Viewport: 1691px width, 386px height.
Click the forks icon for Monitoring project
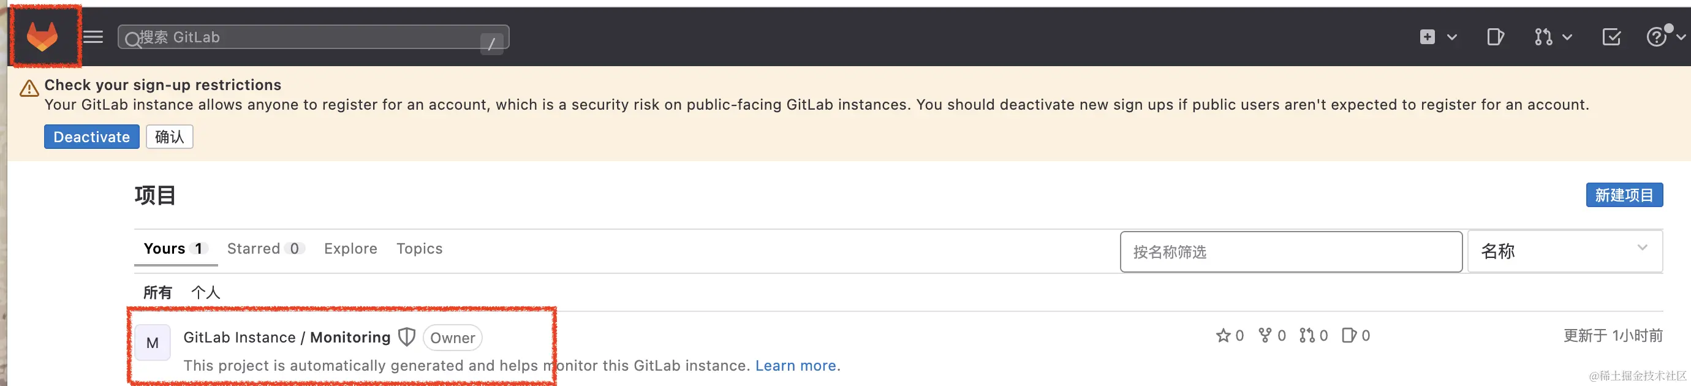[x=1265, y=336]
